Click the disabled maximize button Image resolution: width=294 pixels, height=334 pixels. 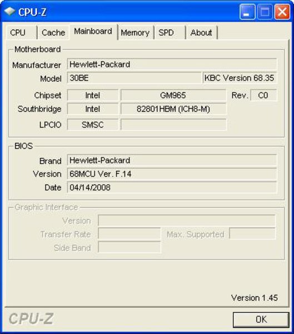click(265, 12)
